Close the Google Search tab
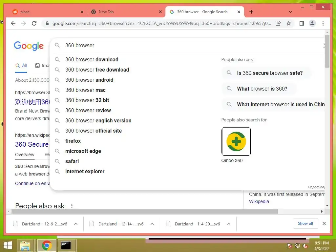The width and height of the screenshot is (336, 252). [x=239, y=12]
